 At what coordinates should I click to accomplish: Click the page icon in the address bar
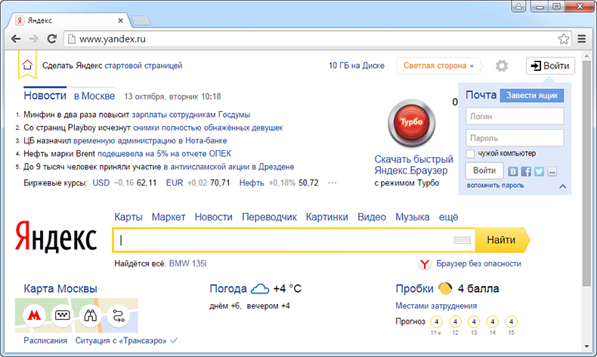(x=72, y=38)
